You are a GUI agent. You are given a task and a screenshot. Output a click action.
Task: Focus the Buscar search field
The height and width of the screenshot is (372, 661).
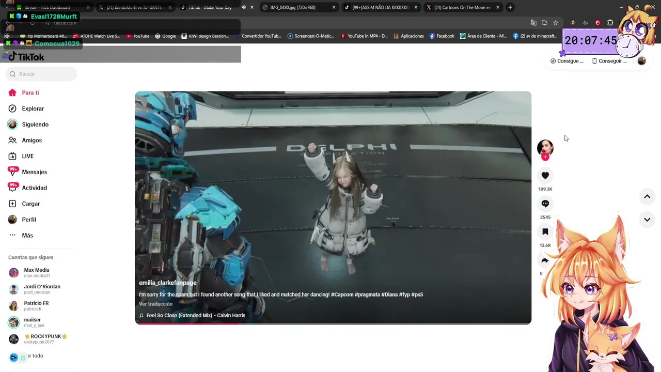pyautogui.click(x=41, y=74)
